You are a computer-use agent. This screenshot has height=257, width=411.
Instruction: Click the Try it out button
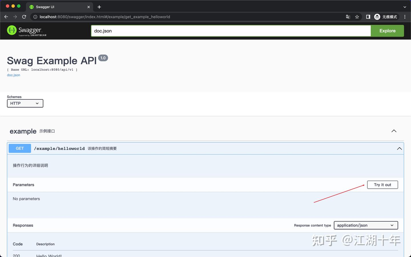pos(382,185)
